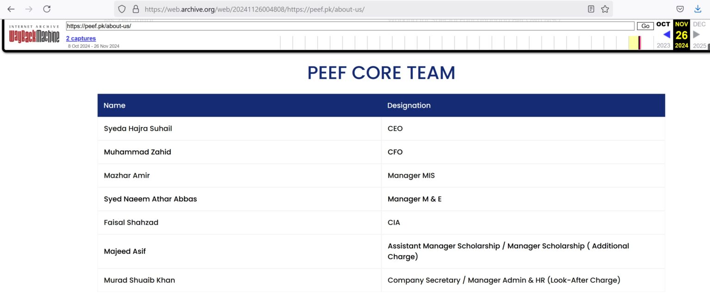
Task: Open tracking protection shield icon
Action: click(x=122, y=9)
